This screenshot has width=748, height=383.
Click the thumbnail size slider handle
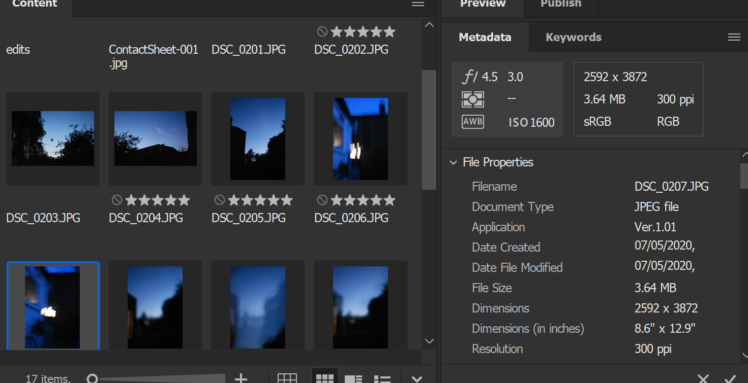[92, 378]
